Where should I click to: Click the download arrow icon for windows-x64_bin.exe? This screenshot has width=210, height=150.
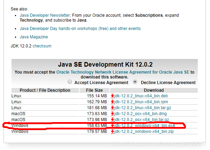[112, 126]
